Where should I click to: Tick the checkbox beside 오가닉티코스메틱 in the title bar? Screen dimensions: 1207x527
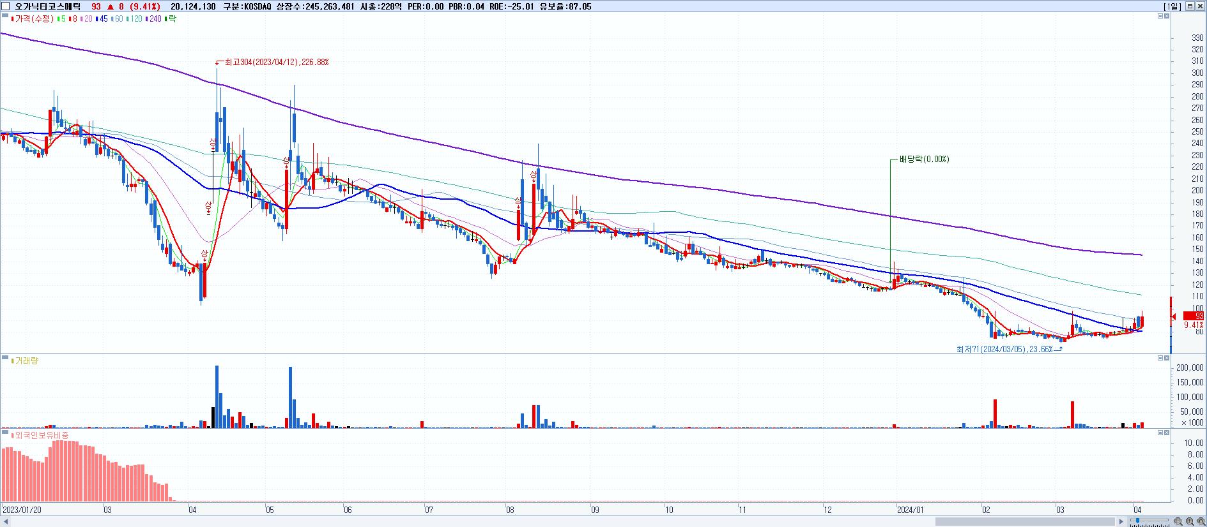[6, 6]
